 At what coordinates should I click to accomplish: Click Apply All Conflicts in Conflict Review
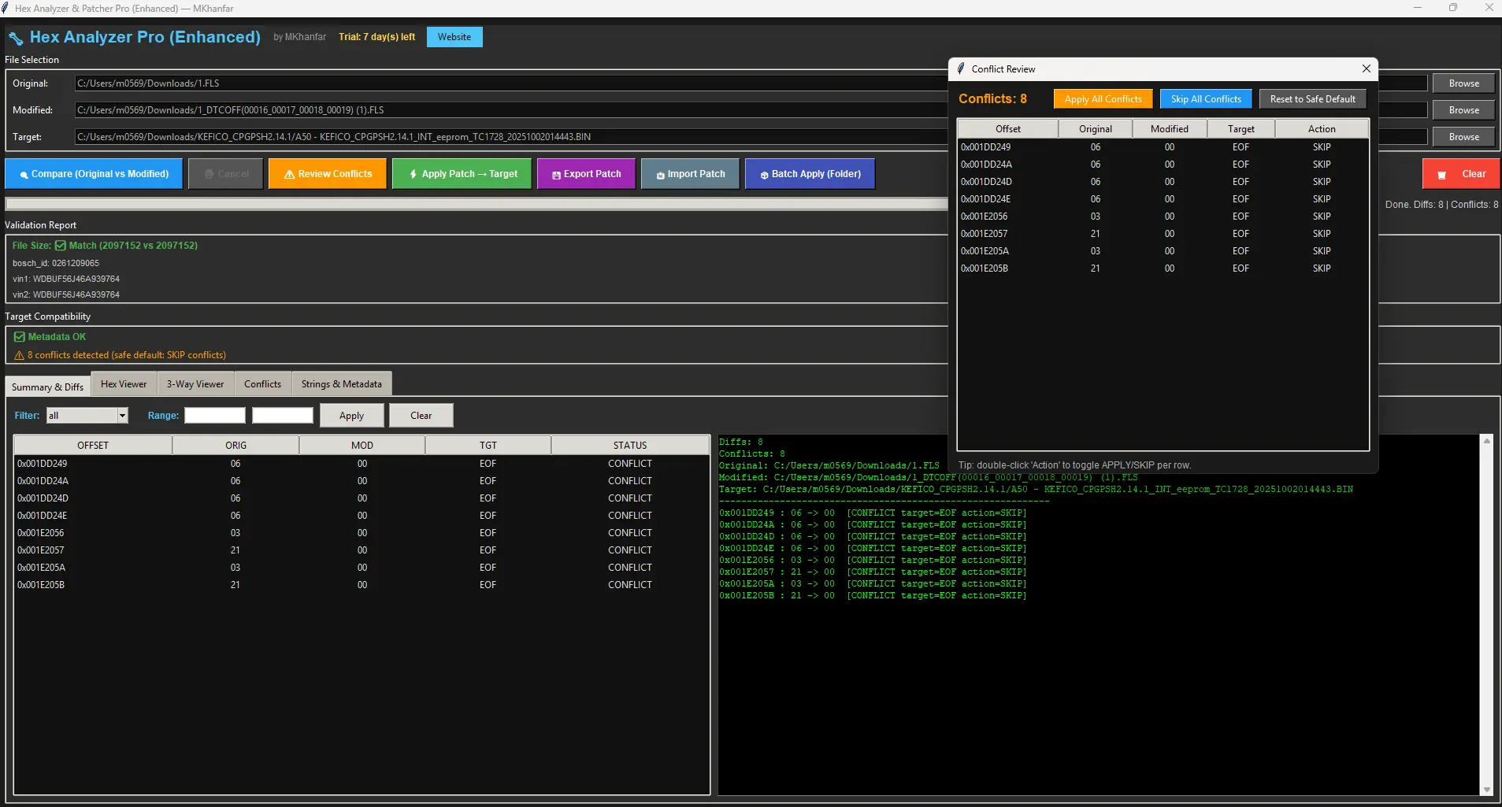(x=1102, y=98)
